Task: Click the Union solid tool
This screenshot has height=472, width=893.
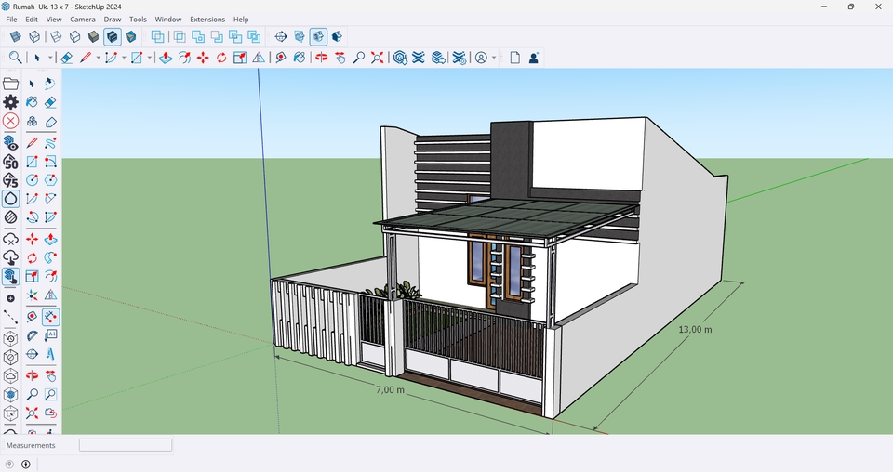Action: tap(198, 37)
